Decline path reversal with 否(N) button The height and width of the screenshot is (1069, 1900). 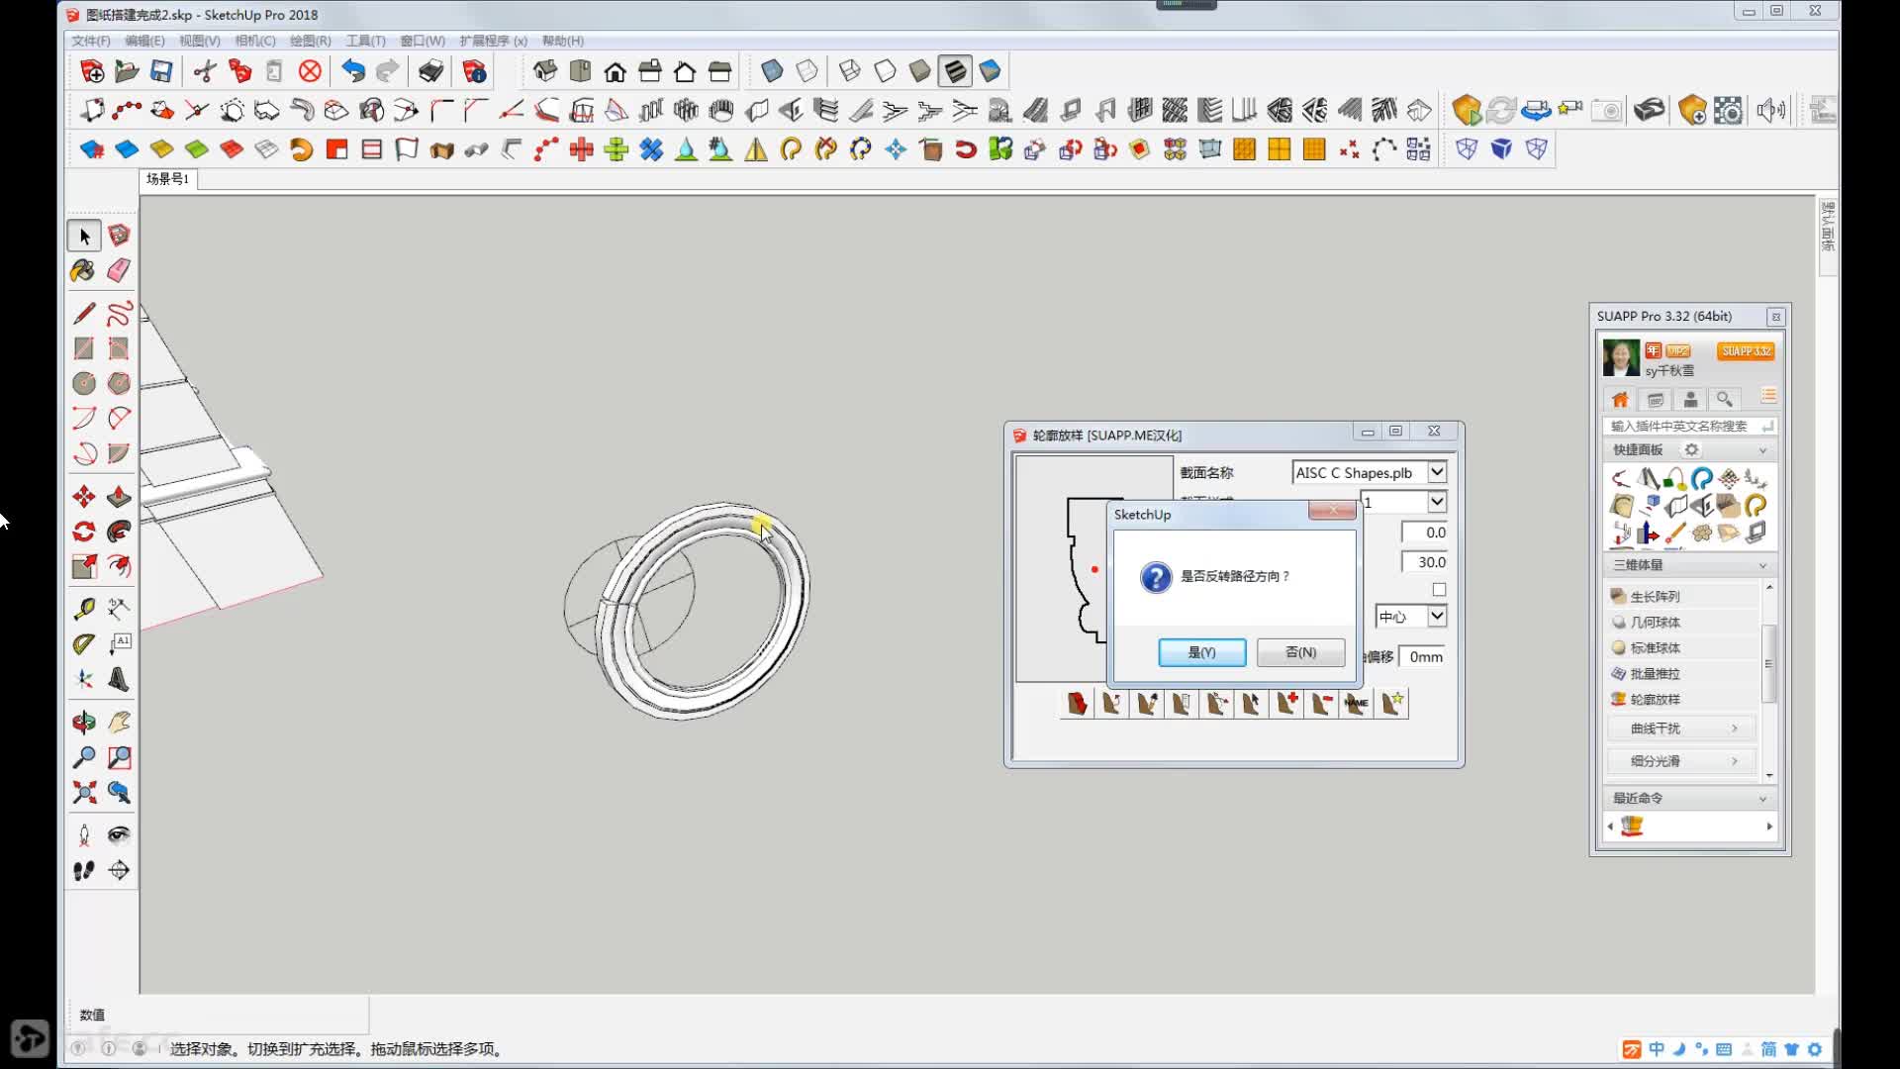point(1300,652)
